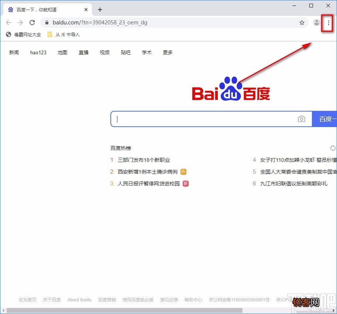Go back with the back arrow
Screen dimensions: 337x314
tap(8, 23)
